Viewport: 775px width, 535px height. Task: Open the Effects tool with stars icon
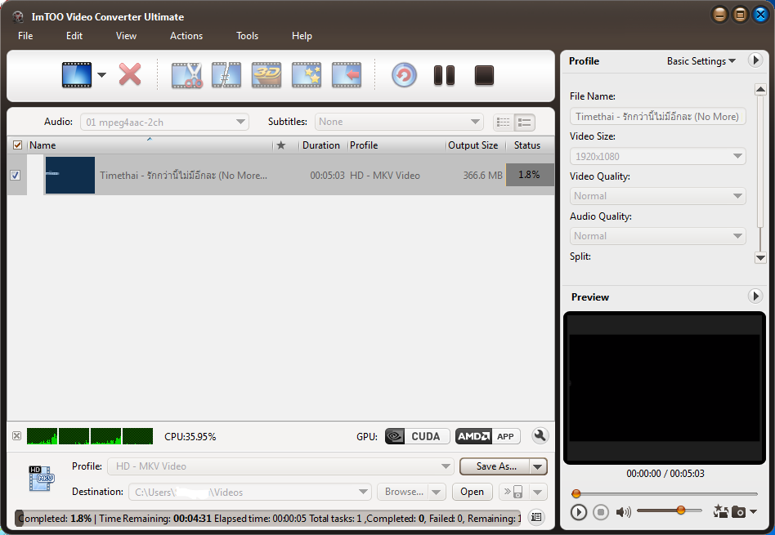tap(307, 75)
